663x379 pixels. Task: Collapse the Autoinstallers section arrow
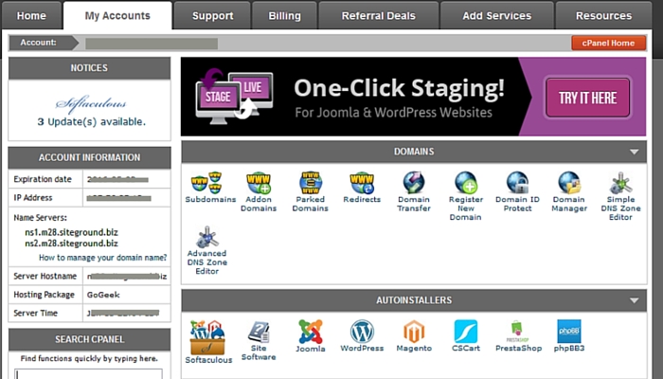pos(634,300)
